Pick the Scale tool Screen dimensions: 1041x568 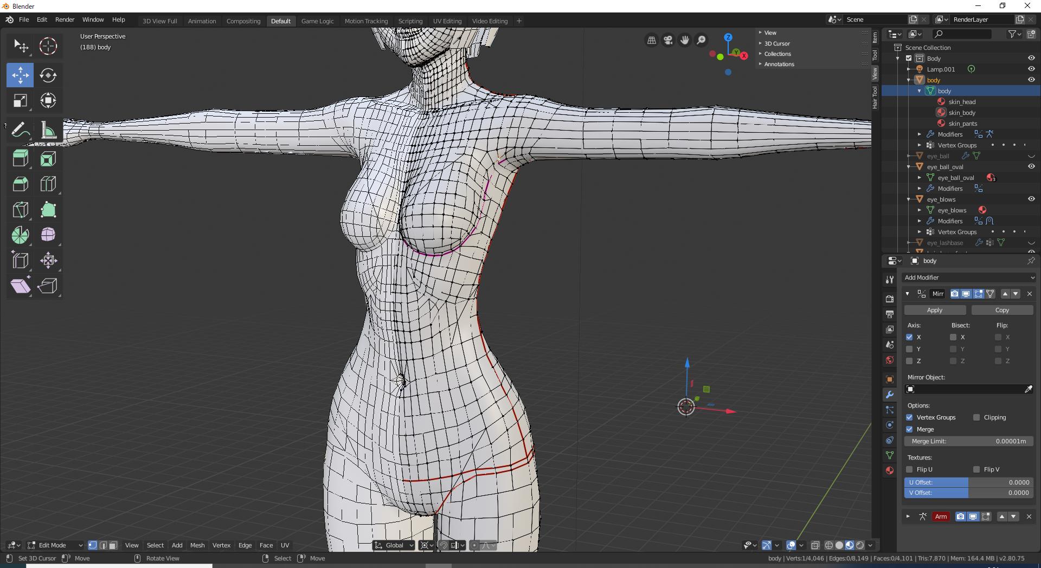(21, 100)
